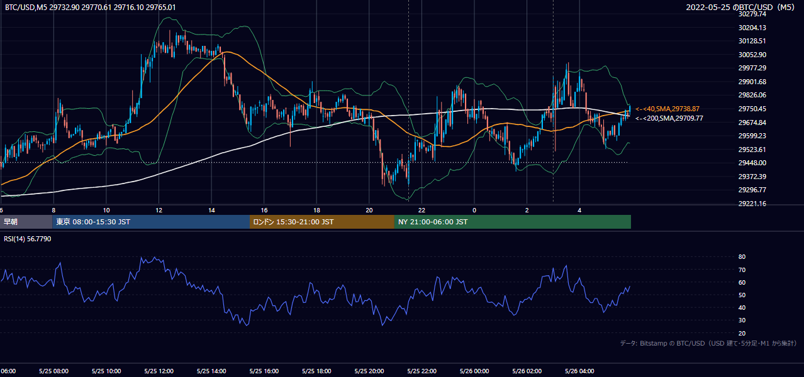Click price axis value 29977.29
Screen dimensions: 804x377
[x=752, y=68]
